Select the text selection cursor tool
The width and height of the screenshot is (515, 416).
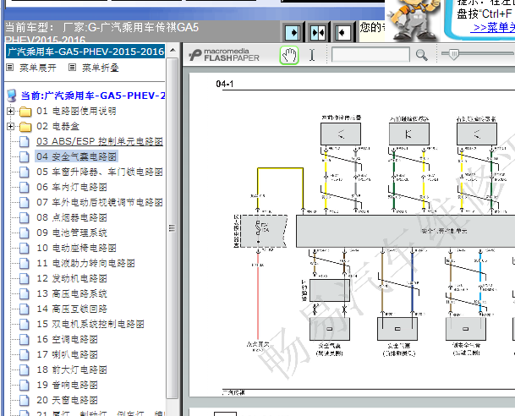(312, 55)
